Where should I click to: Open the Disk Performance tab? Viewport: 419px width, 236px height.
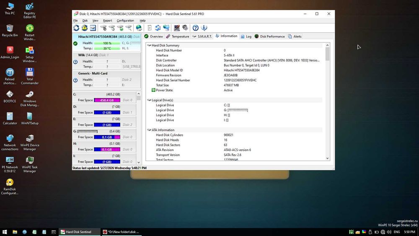[x=269, y=36]
